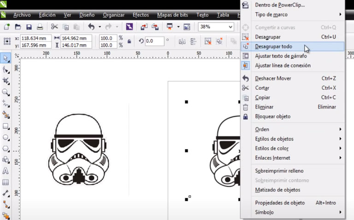This screenshot has height=220, width=354.
Task: Click the width field 164.962 mm
Action: click(76, 38)
